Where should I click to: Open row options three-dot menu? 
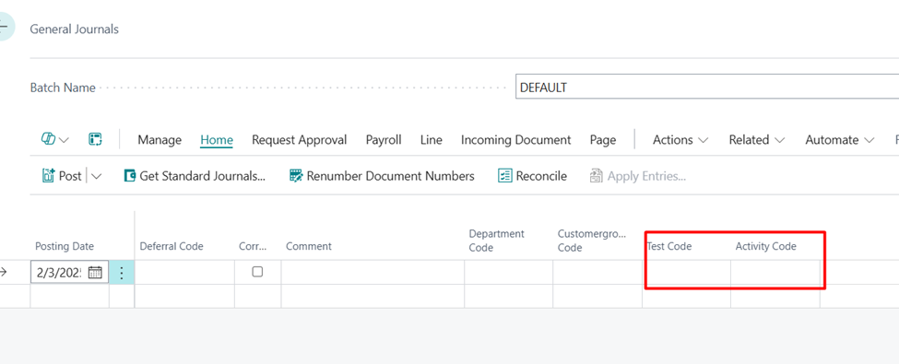(x=122, y=272)
